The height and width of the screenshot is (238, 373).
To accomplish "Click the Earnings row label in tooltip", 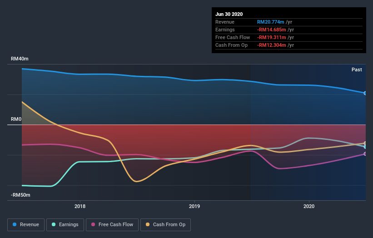I will point(225,30).
